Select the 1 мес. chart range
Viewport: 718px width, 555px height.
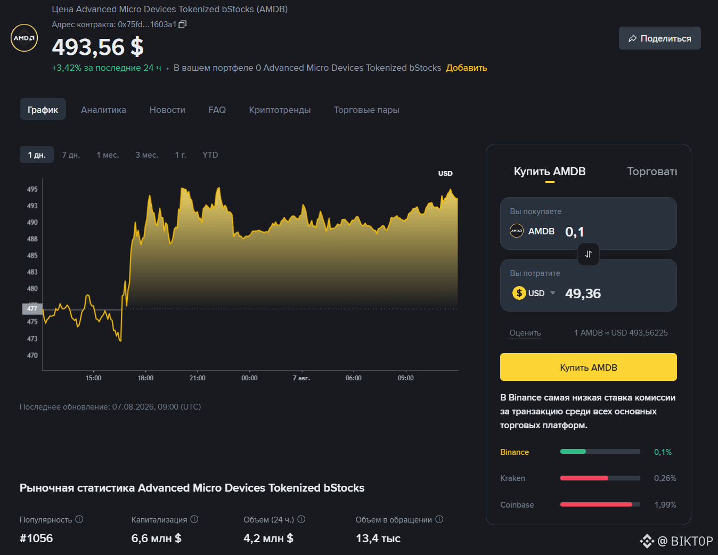click(x=108, y=154)
